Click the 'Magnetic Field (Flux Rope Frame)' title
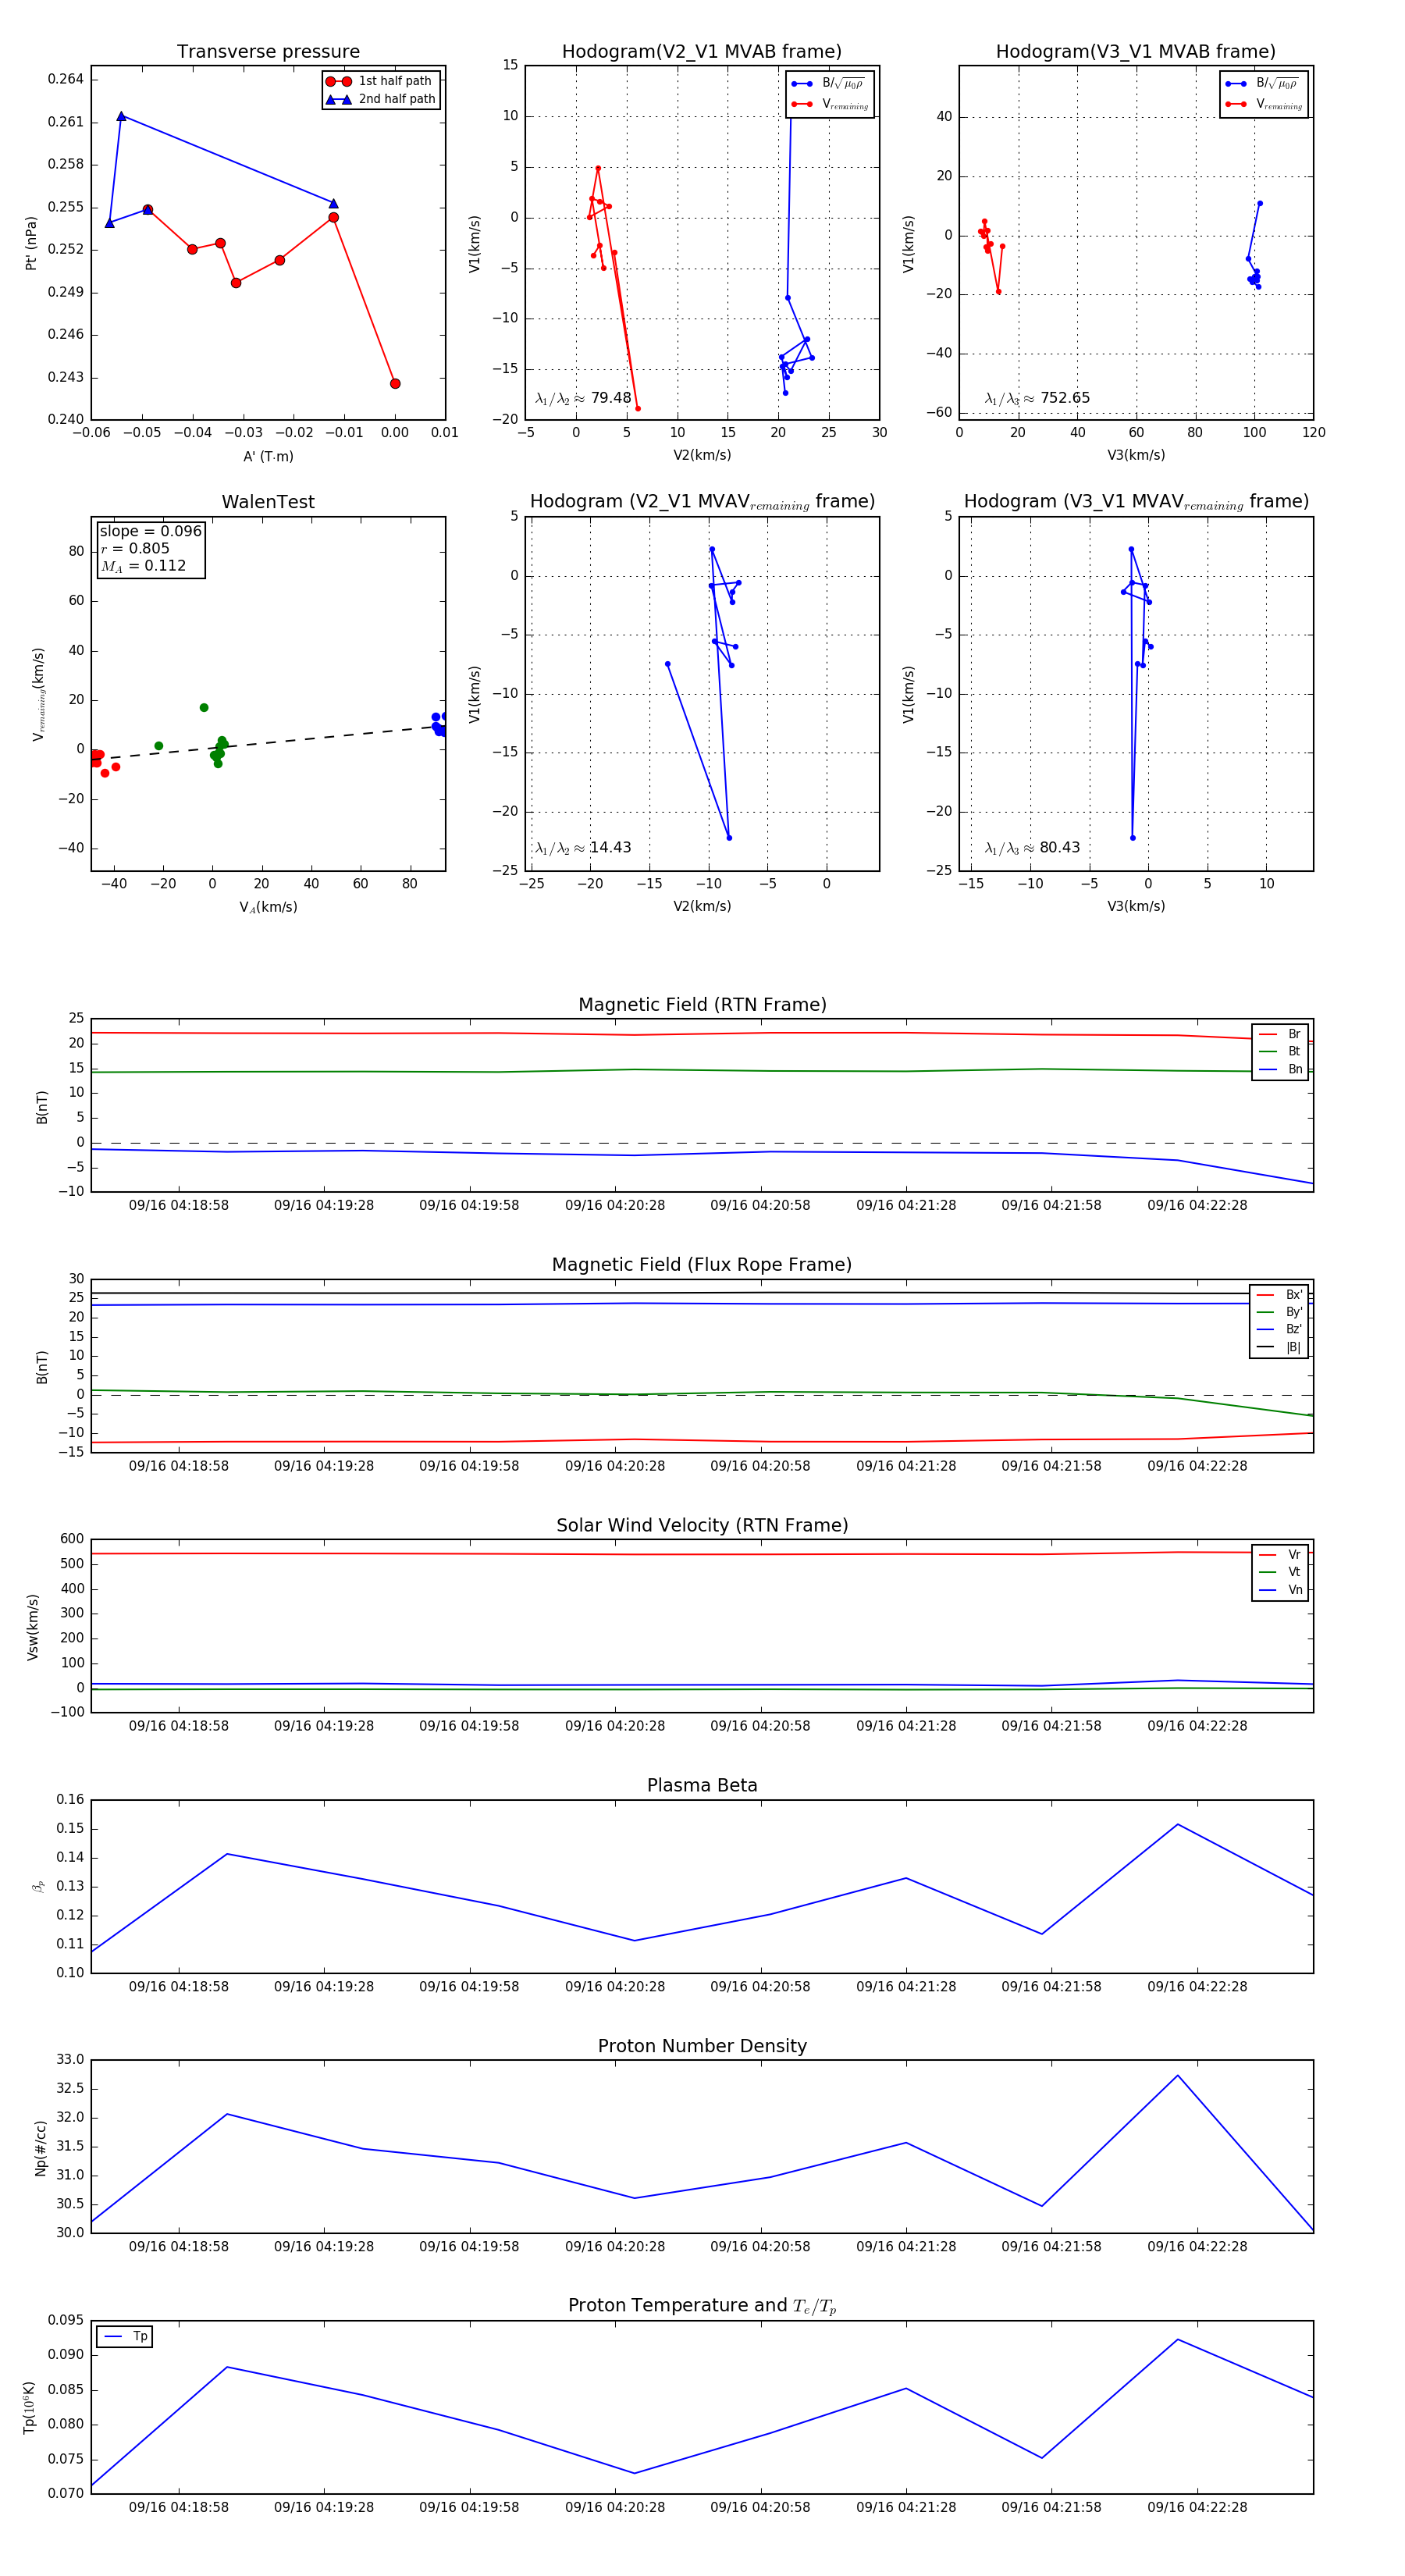1405x2576 pixels. coord(702,1264)
